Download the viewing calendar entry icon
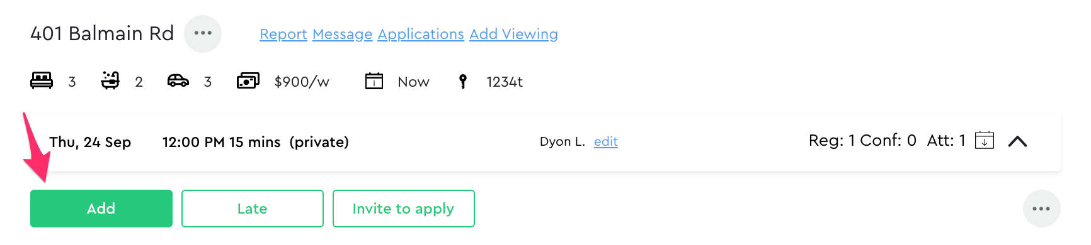The width and height of the screenshot is (1091, 245). 985,140
